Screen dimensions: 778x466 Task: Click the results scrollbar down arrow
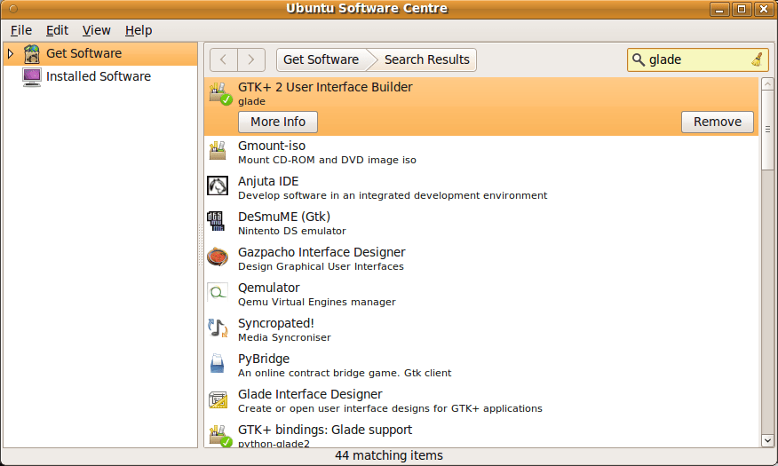tap(767, 440)
